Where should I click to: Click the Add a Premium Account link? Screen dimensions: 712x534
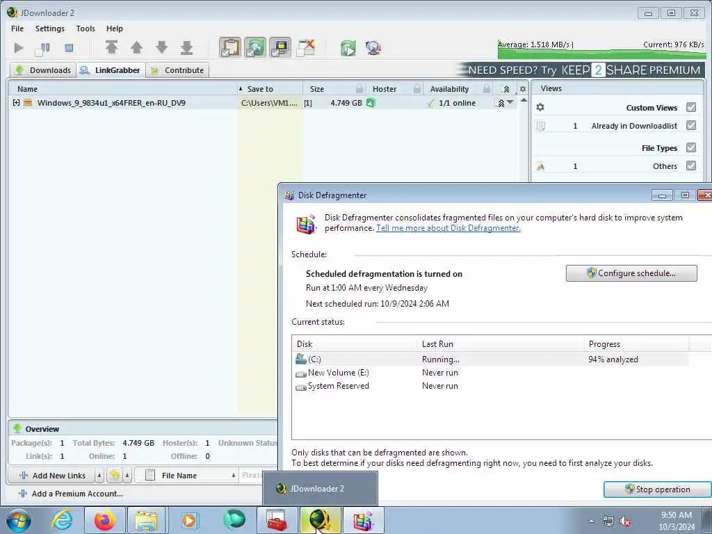pyautogui.click(x=70, y=494)
